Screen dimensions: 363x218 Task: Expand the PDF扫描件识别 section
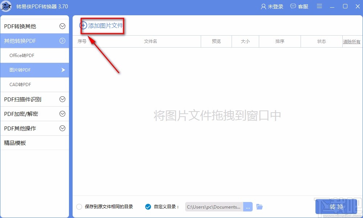click(x=34, y=99)
